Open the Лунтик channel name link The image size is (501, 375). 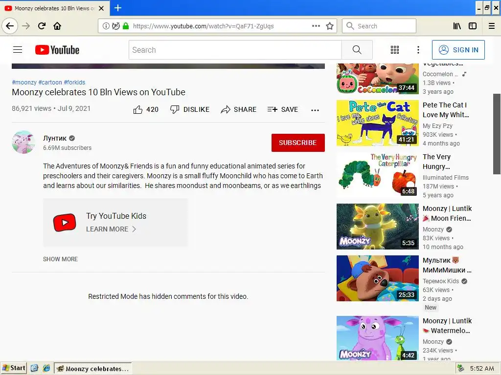tap(55, 138)
